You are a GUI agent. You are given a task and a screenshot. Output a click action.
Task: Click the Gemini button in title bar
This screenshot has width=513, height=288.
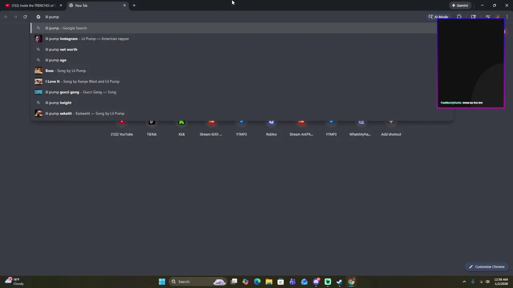tap(460, 6)
